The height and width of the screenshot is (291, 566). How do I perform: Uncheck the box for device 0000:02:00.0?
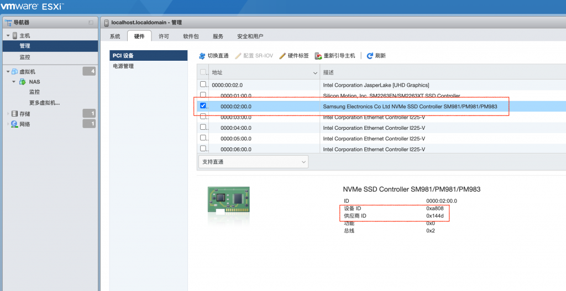click(203, 105)
